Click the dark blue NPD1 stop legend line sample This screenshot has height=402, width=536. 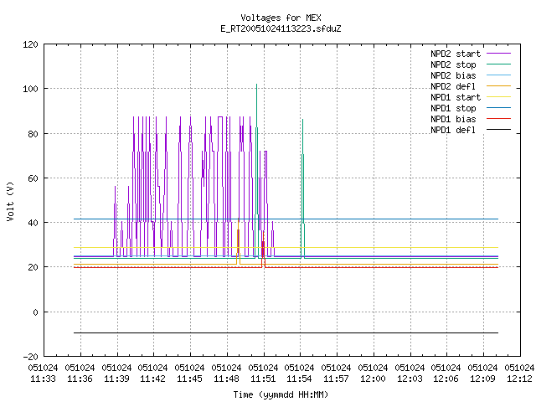pyautogui.click(x=498, y=108)
